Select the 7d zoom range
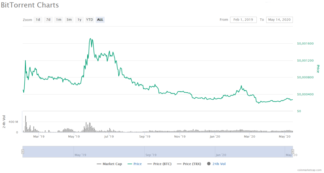Image resolution: width=324 pixels, height=173 pixels. point(48,20)
